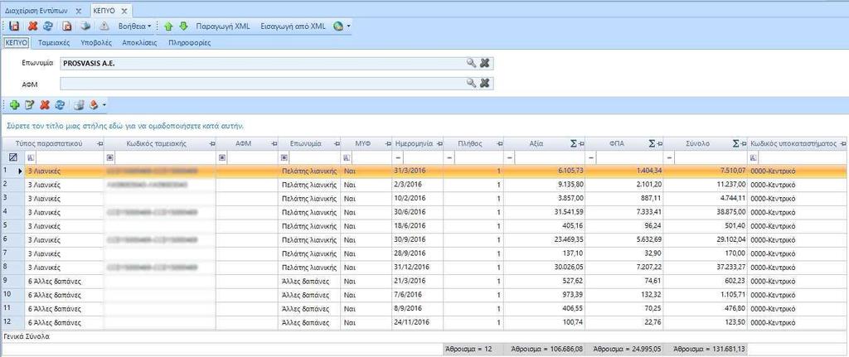Screen dimensions: 849x357
Task: Refresh grid with grid toolbar refresh icon
Action: click(60, 105)
